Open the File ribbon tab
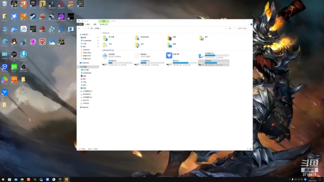 point(80,24)
